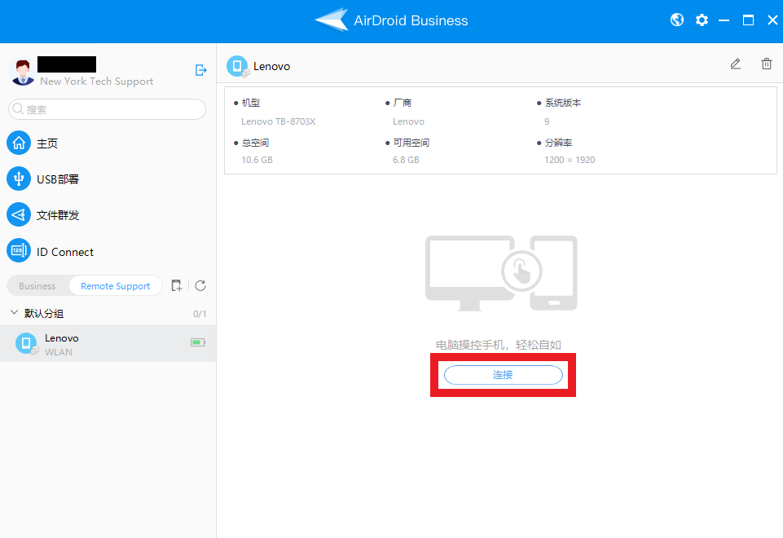The height and width of the screenshot is (538, 783).
Task: Refresh the device list
Action: 200,285
